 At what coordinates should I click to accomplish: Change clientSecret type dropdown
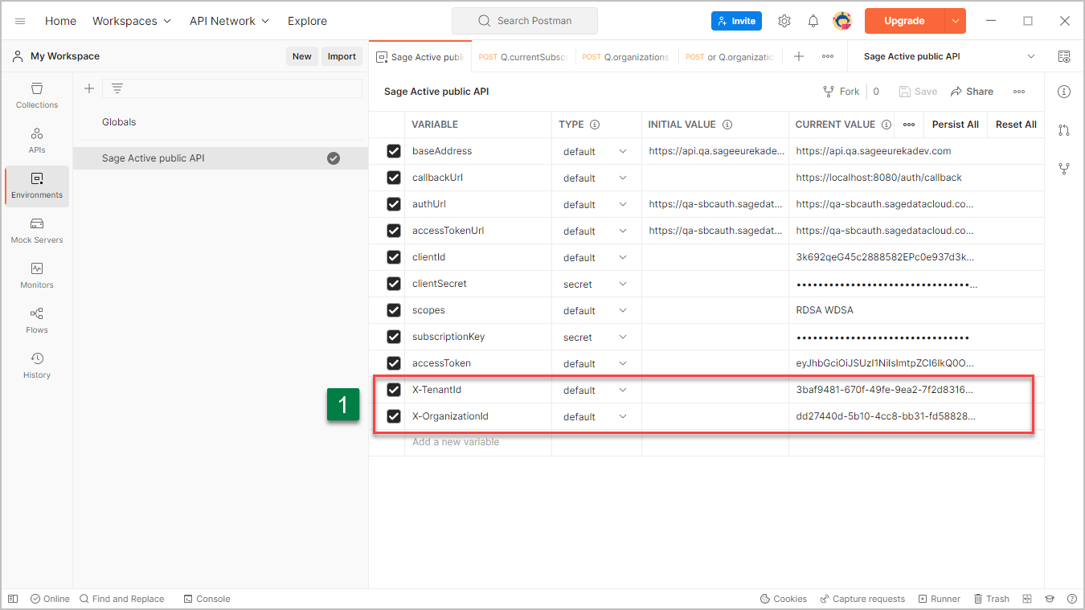(x=596, y=284)
